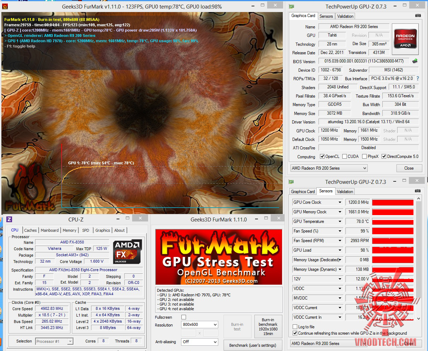The height and width of the screenshot is (351, 428).
Task: Click the Driver Version atiumdag value
Action: pyautogui.click(x=368, y=122)
